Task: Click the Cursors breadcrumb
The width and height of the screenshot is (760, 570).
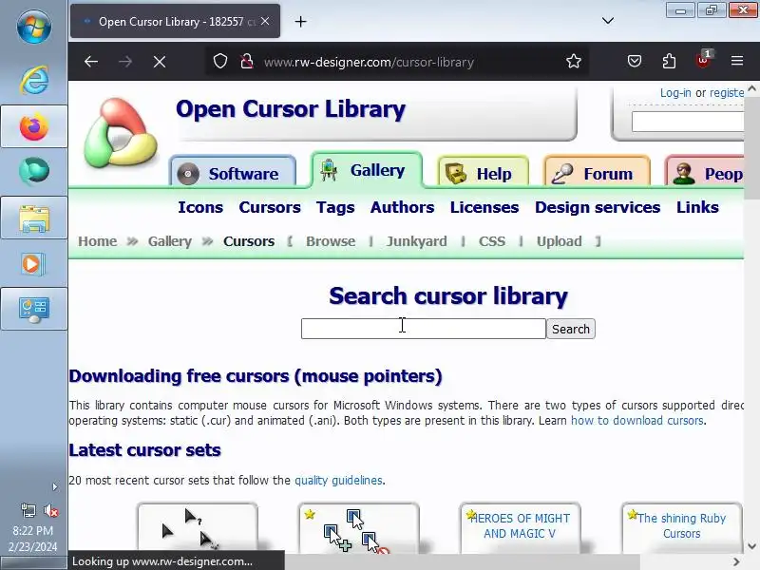Action: 249,241
